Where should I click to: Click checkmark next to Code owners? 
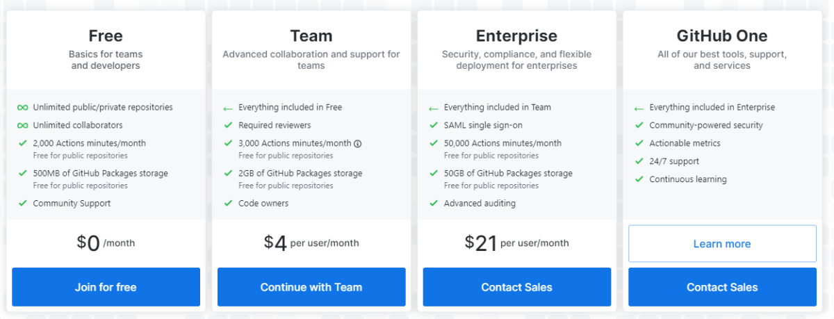pos(228,204)
